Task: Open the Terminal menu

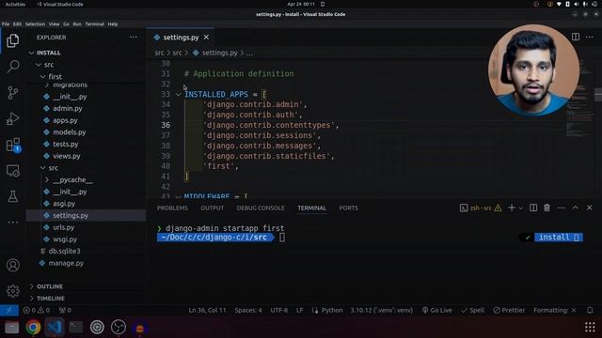Action: click(x=94, y=23)
